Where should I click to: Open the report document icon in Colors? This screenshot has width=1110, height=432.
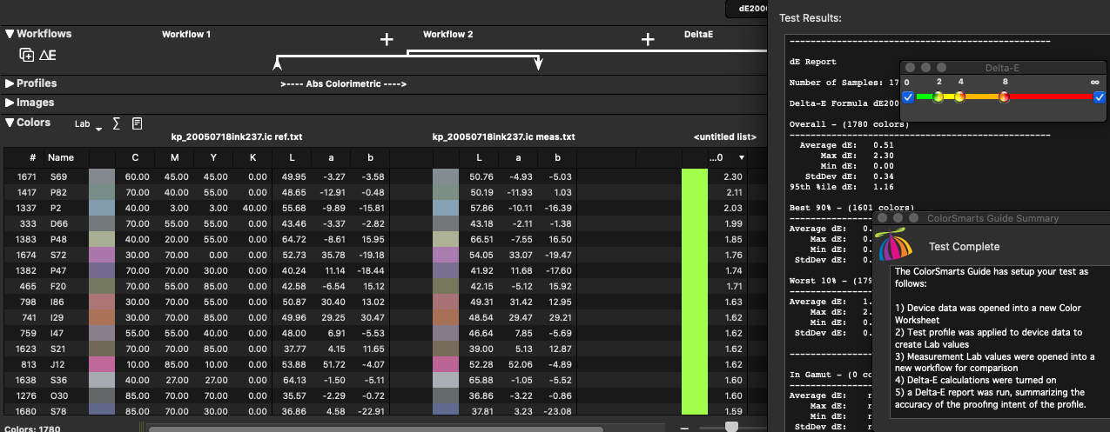click(x=138, y=124)
